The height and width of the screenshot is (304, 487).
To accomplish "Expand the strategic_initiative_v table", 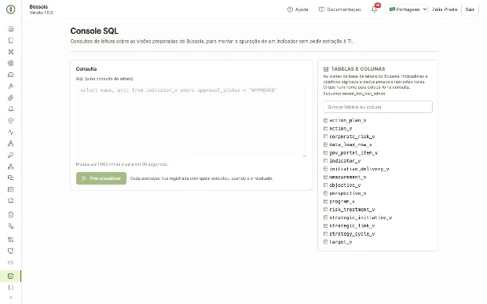I will pyautogui.click(x=358, y=218).
